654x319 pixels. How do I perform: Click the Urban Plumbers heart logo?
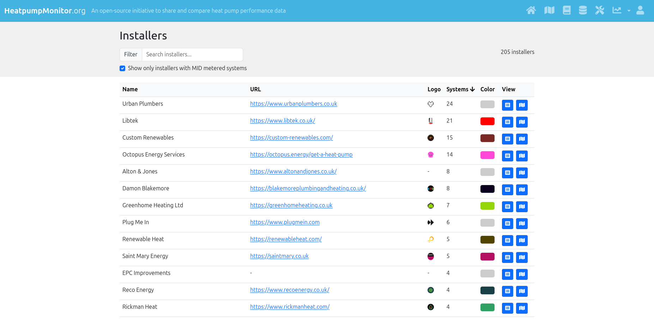coord(431,104)
